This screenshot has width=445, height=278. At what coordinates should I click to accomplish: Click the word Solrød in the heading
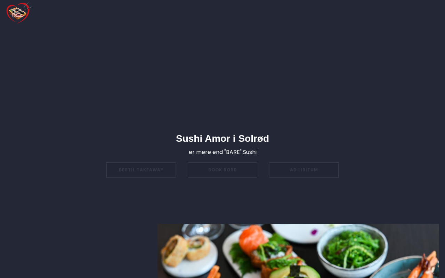click(x=254, y=138)
